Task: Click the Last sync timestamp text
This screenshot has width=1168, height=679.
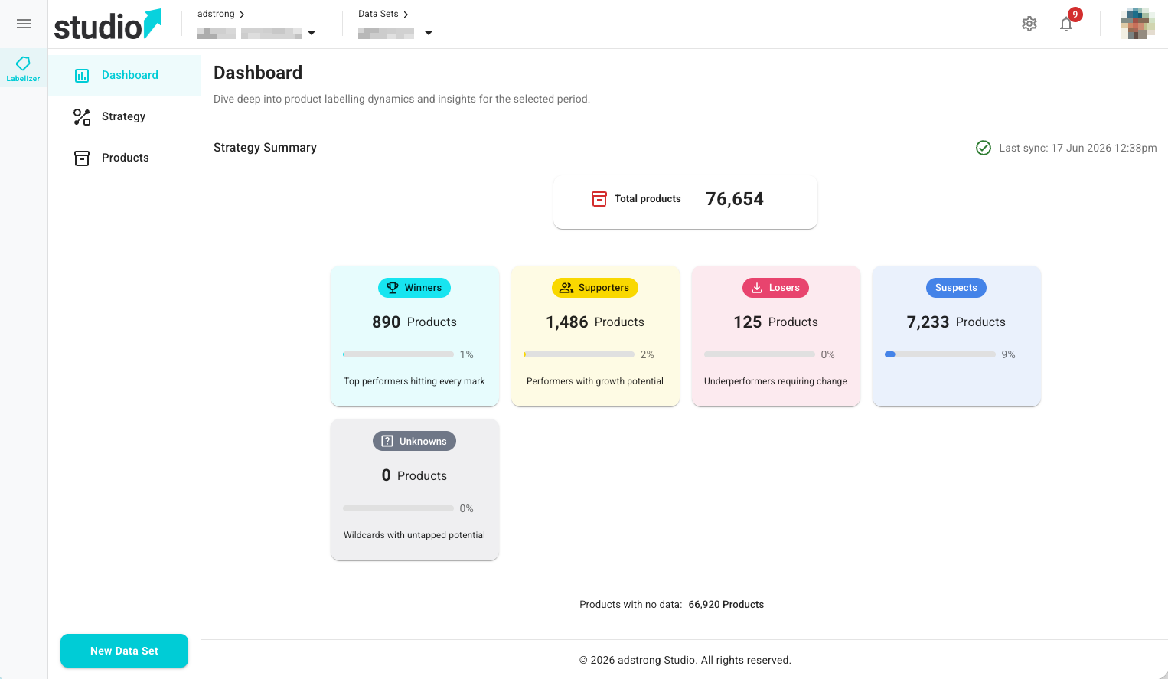Action: (x=1078, y=148)
